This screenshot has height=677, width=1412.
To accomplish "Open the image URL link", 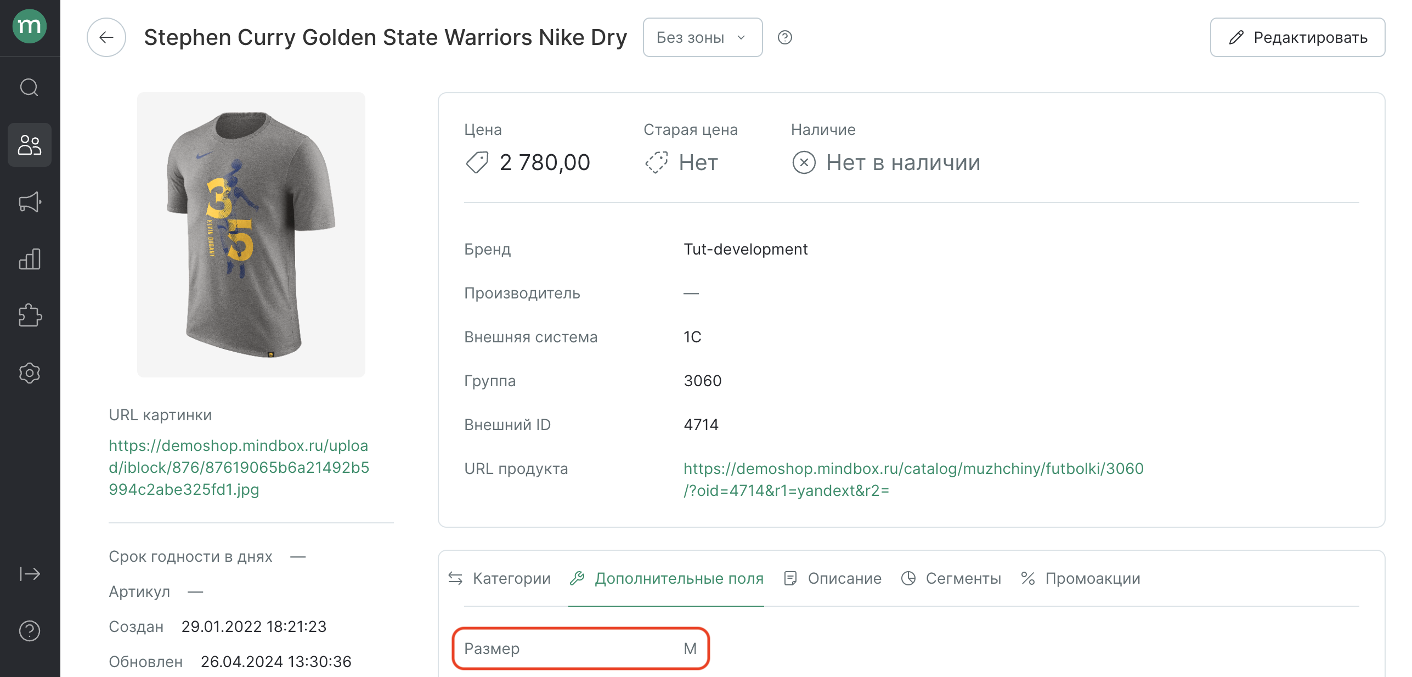I will pyautogui.click(x=239, y=467).
